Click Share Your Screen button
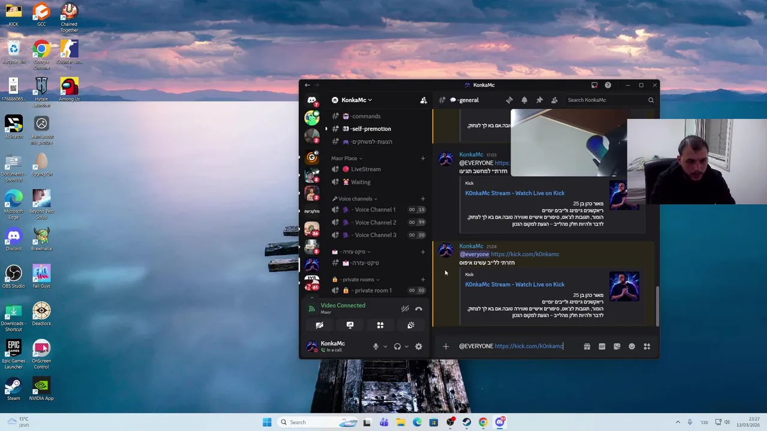Image resolution: width=767 pixels, height=431 pixels. (x=350, y=325)
